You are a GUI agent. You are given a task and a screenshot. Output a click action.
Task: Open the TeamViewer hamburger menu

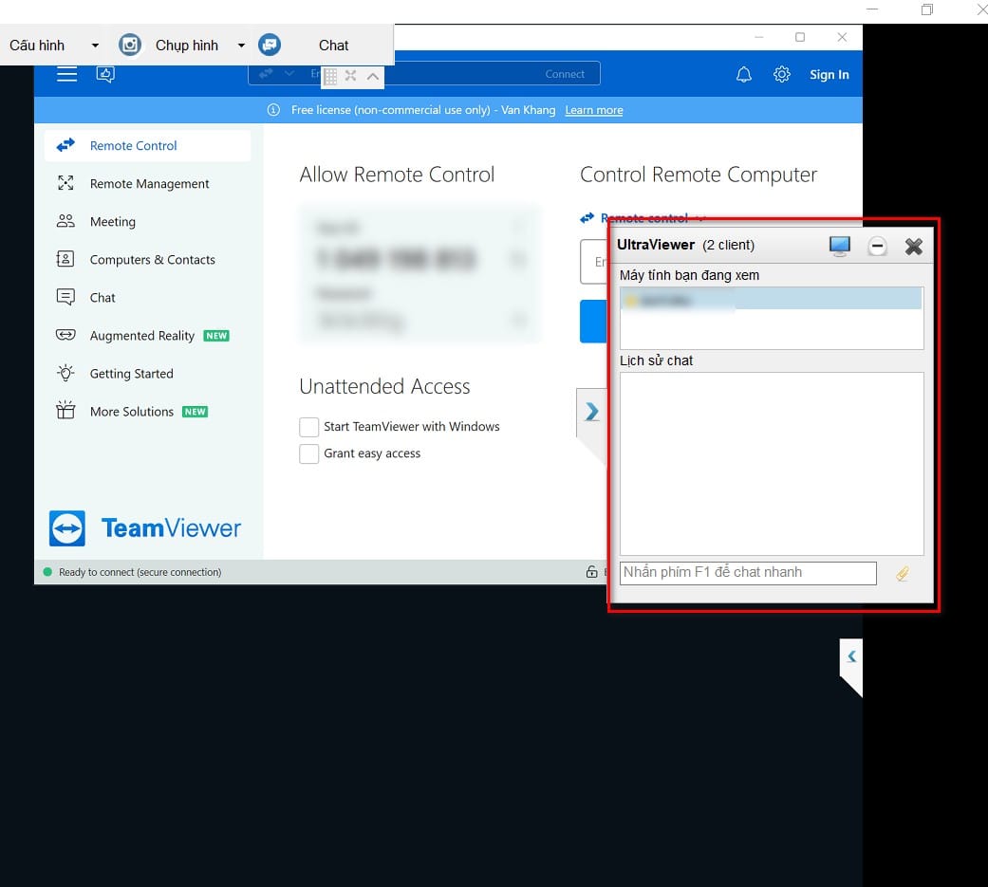66,74
